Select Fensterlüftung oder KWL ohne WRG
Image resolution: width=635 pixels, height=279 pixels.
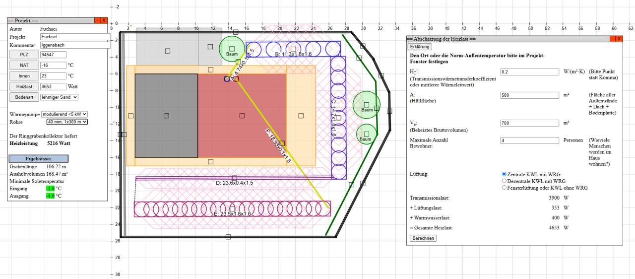505,188
